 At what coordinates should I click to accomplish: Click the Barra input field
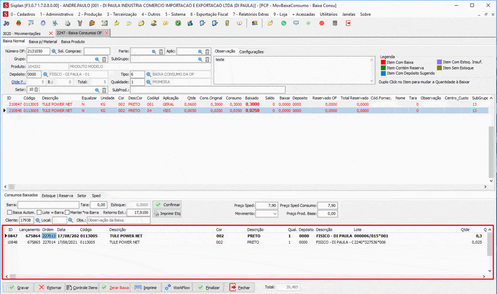click(48, 205)
